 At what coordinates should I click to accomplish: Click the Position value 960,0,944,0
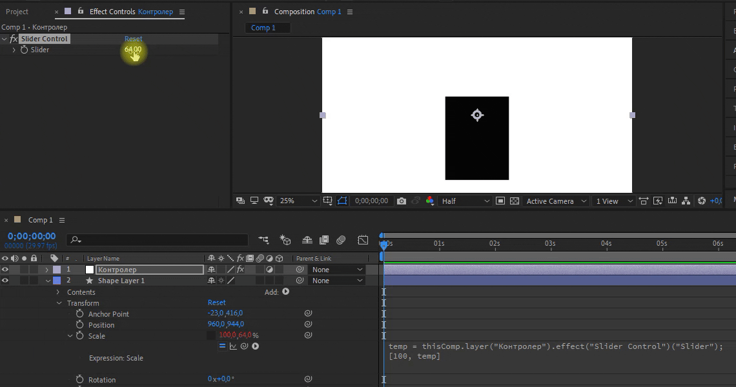[226, 324]
